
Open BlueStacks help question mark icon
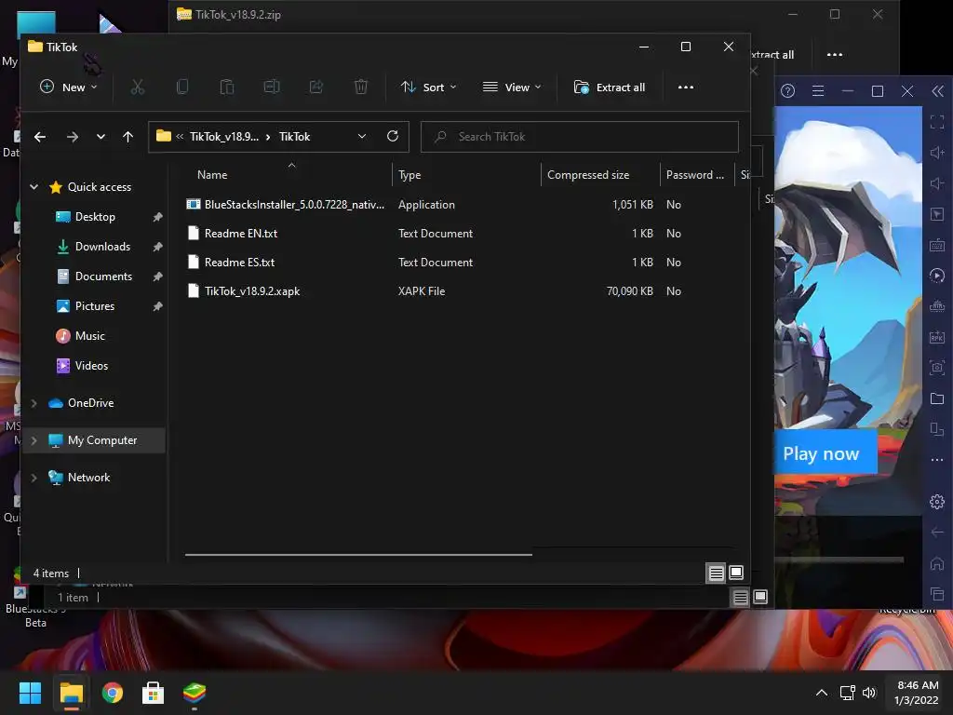(x=787, y=91)
